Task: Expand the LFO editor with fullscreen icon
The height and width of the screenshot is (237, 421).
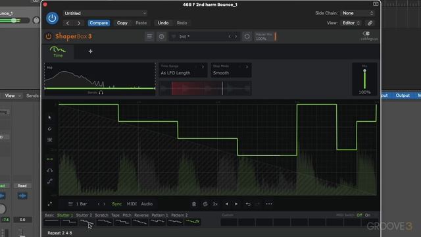Action: click(x=50, y=204)
